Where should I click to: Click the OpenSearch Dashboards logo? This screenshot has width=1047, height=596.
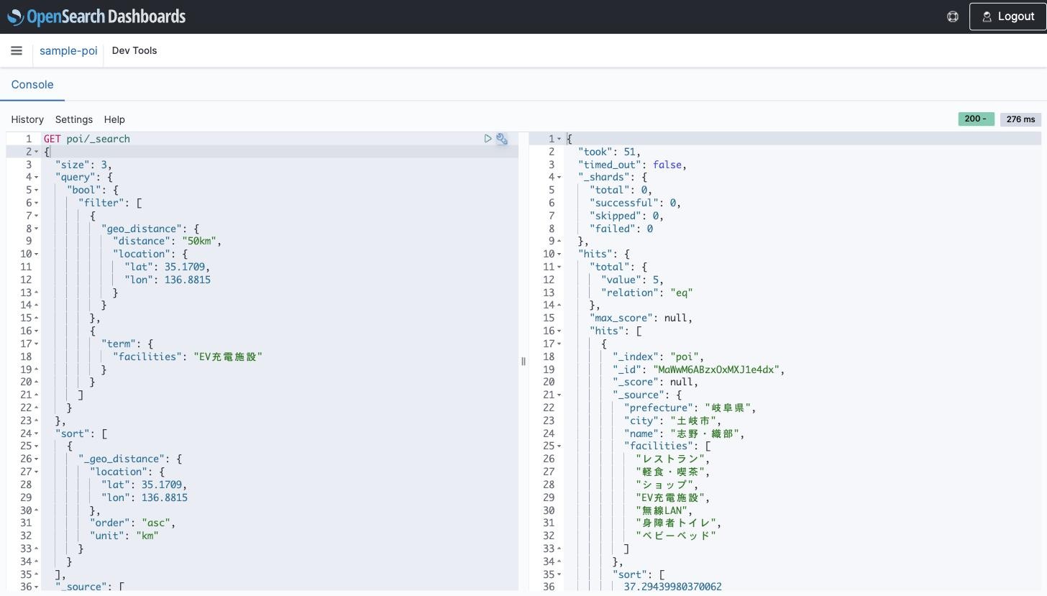(x=96, y=17)
